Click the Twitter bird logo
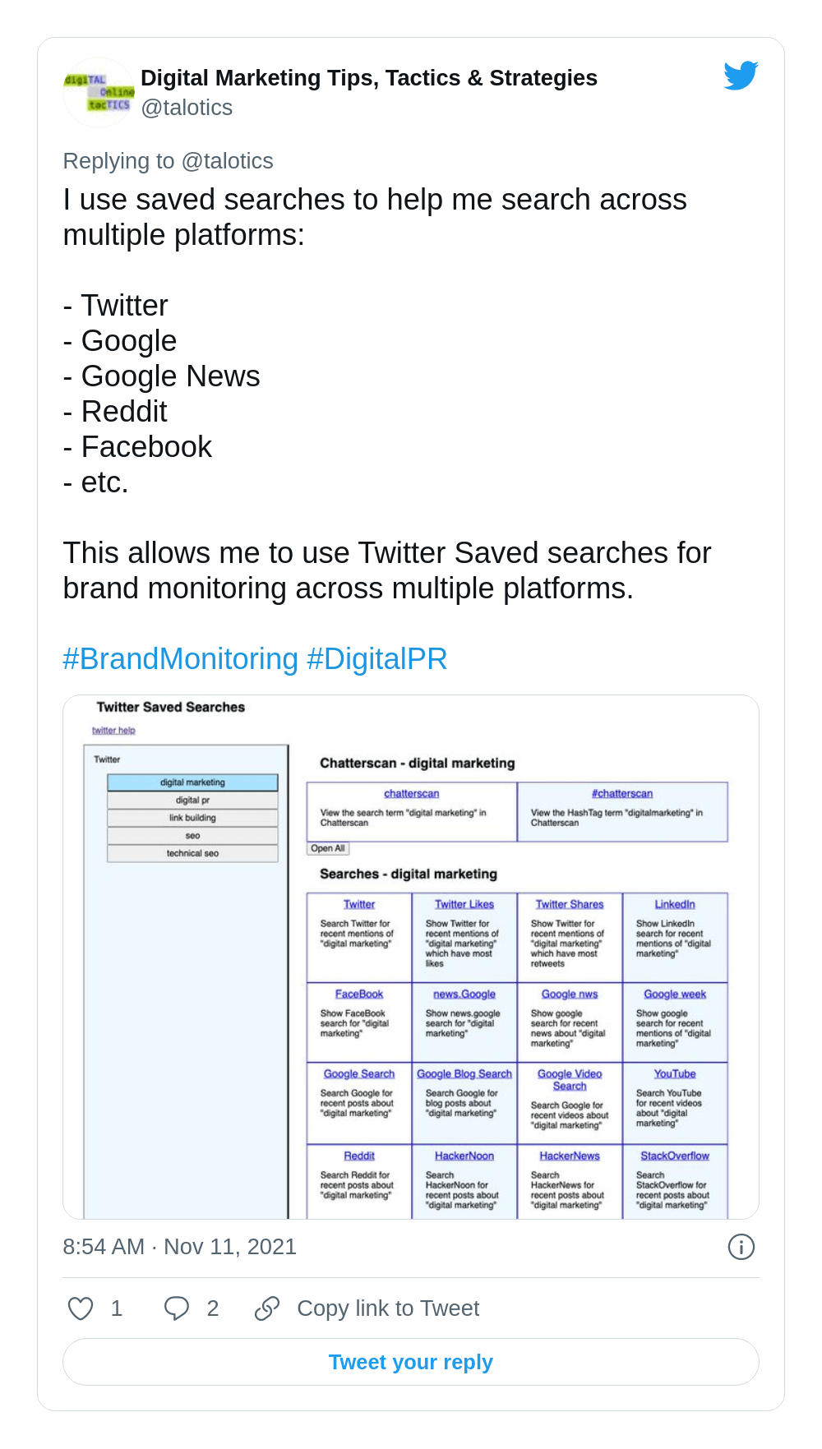The image size is (822, 1449). tap(741, 76)
